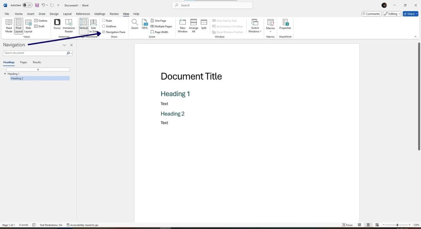Screen dimensions: 421x229
Task: Arrange All windows
Action: [194, 26]
